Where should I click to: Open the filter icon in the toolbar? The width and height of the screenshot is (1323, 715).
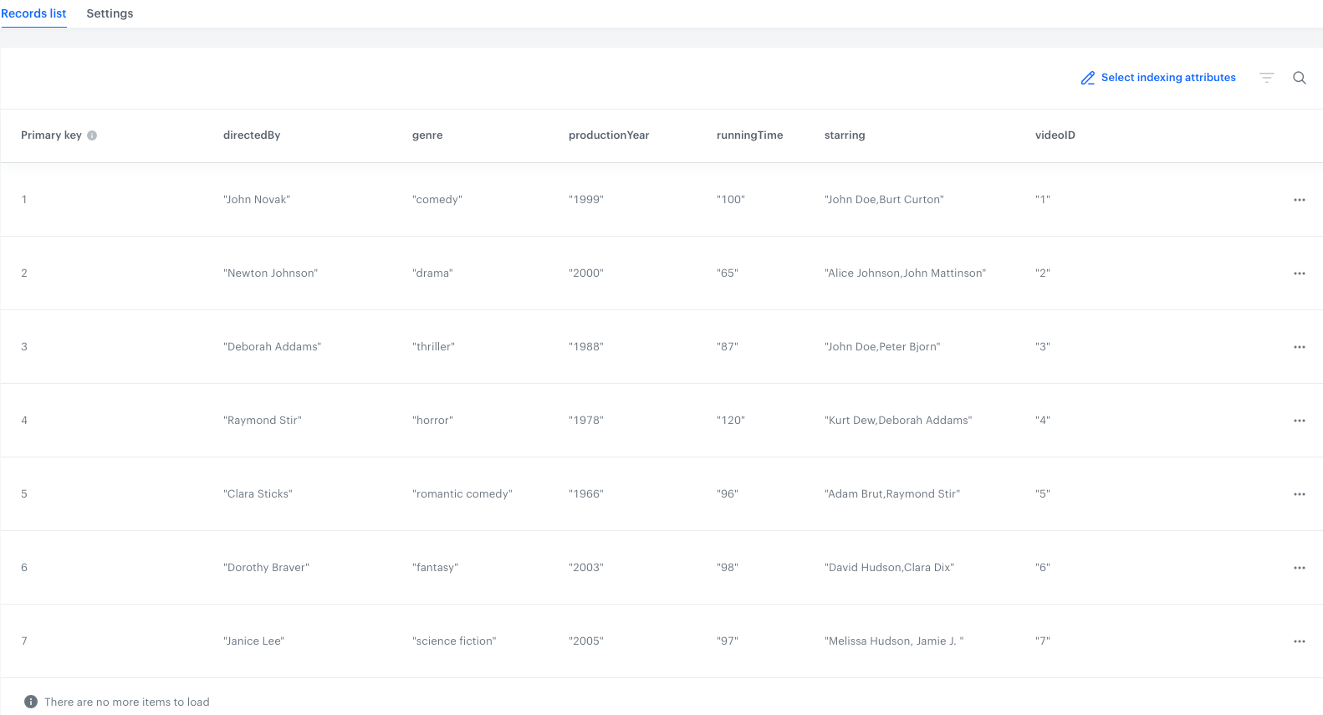pyautogui.click(x=1267, y=78)
